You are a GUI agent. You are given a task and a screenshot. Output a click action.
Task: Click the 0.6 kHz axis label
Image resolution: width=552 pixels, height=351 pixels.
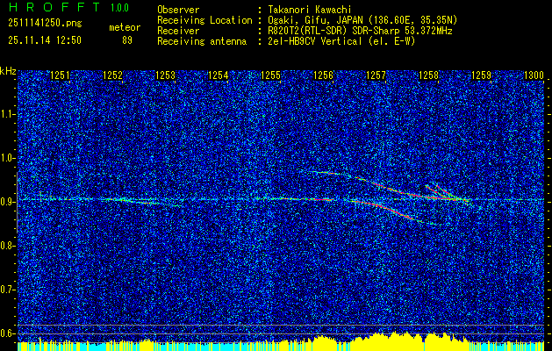coord(6,333)
